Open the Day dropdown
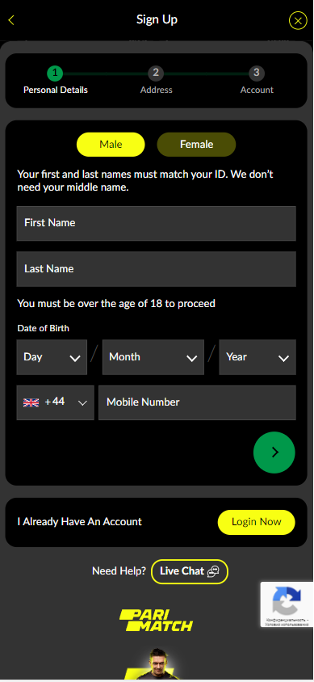 (52, 357)
